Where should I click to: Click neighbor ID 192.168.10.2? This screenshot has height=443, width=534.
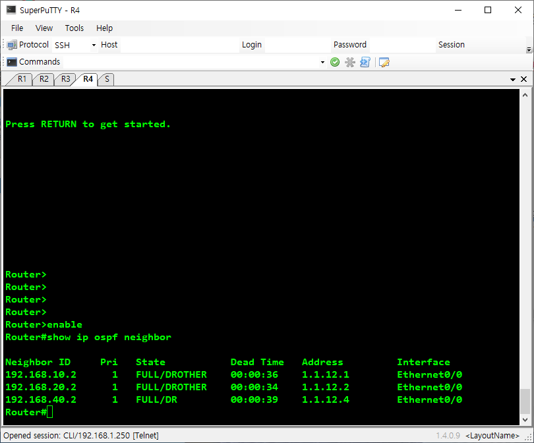tap(41, 374)
